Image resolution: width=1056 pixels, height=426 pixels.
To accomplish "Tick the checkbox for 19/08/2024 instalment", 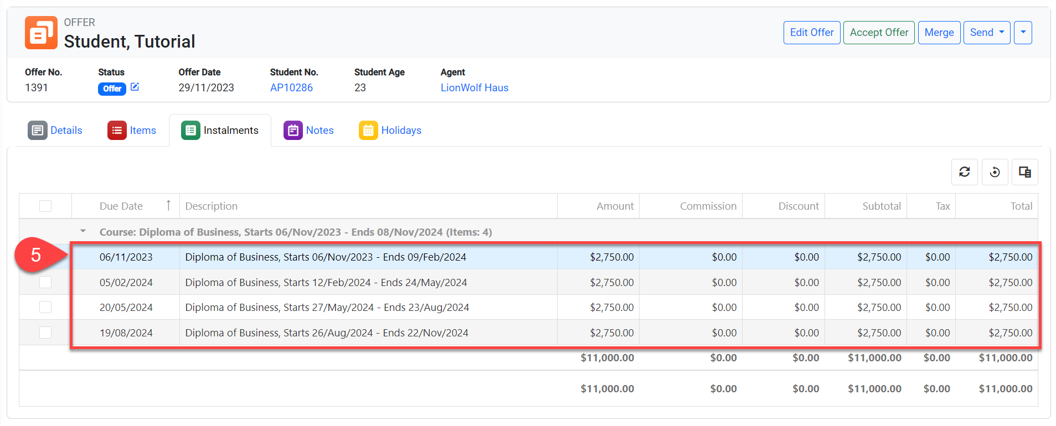I will [x=45, y=333].
